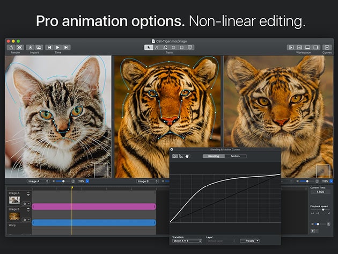Screen dimensions: 338x254
Task: Select the Image A cat thumbnail
Action: 14,200
